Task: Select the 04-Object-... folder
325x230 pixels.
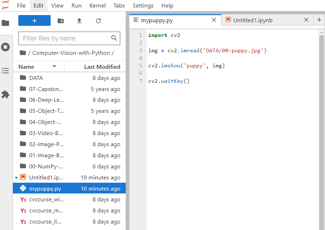Action: [69, 122]
